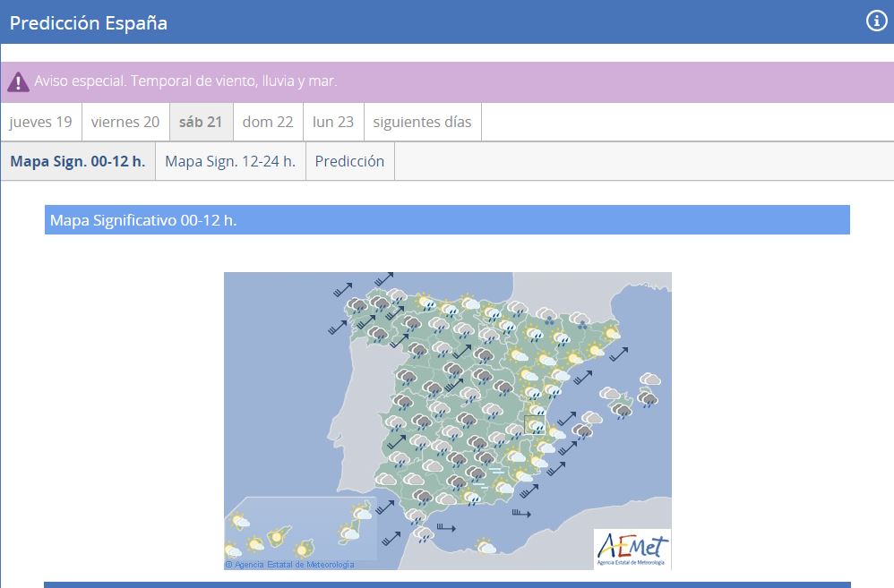Image resolution: width=894 pixels, height=588 pixels.
Task: Click the boxed weather icon on the Valencia coast
Action: [x=535, y=425]
